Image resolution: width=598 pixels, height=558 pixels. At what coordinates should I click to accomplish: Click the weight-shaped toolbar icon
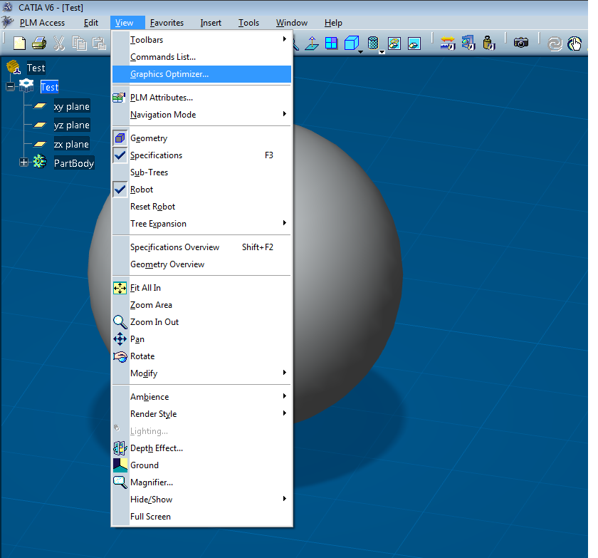pyautogui.click(x=488, y=43)
